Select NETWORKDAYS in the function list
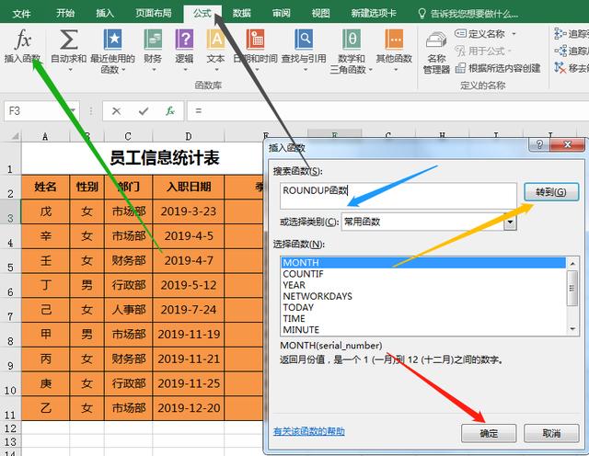Screen dimensions: 589x456 (423, 296)
